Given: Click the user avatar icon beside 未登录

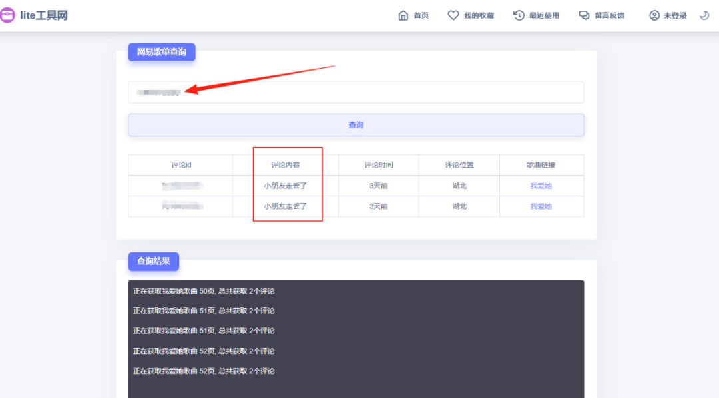Looking at the screenshot, I should click(x=654, y=15).
